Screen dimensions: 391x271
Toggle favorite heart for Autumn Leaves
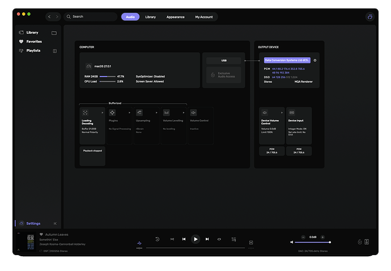tap(41, 234)
